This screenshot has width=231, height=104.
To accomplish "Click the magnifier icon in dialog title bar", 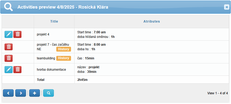I will pyautogui.click(x=8, y=7).
